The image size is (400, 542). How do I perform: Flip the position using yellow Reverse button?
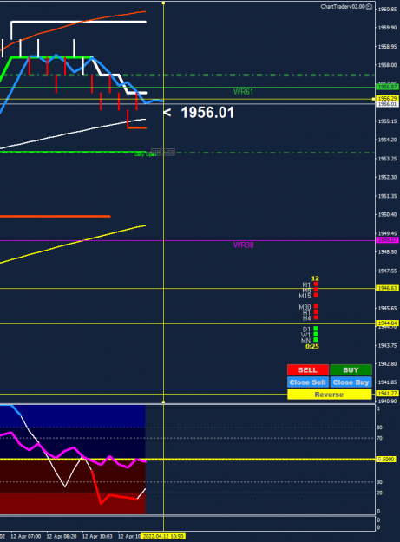click(330, 395)
